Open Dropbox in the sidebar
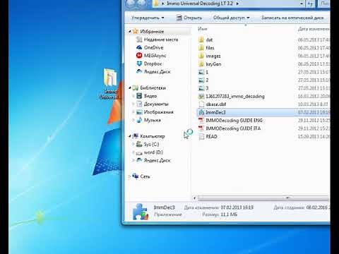This screenshot has width=339, height=254. [153, 64]
